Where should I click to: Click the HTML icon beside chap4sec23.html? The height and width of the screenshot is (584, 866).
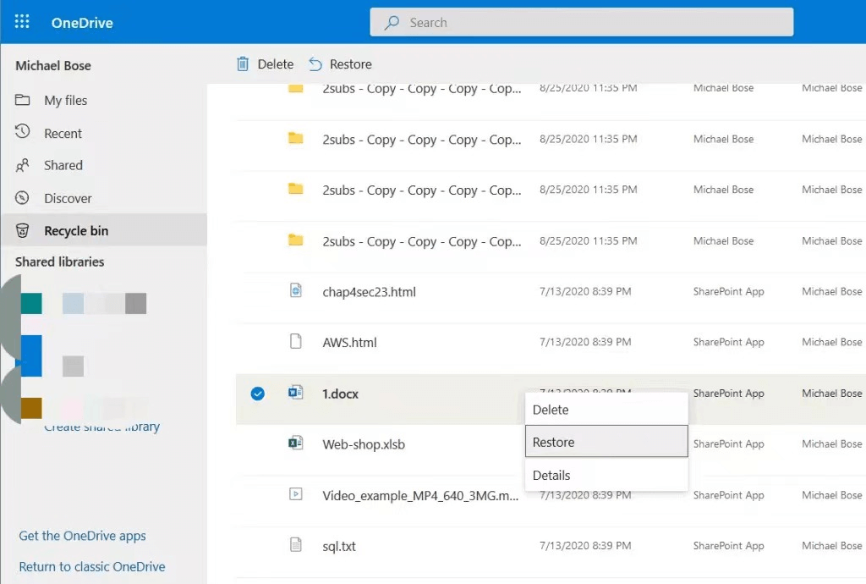(x=295, y=291)
